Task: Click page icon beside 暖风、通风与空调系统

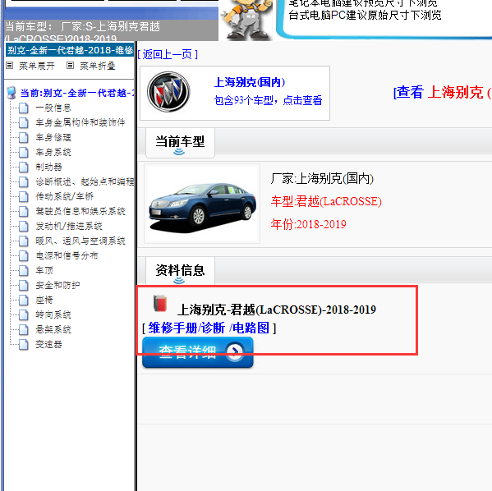Action: (x=24, y=241)
